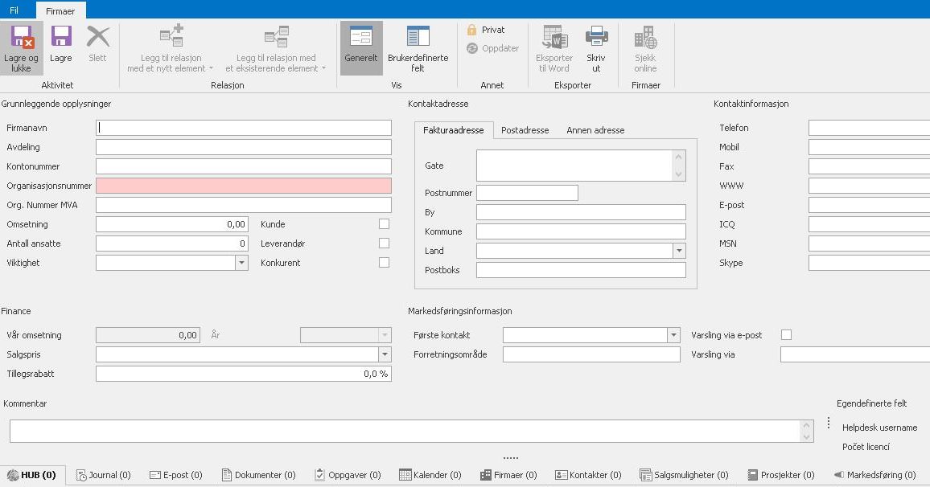Viewport: 930px width, 487px height.
Task: Click into the Tillegsrabatt field
Action: click(244, 373)
